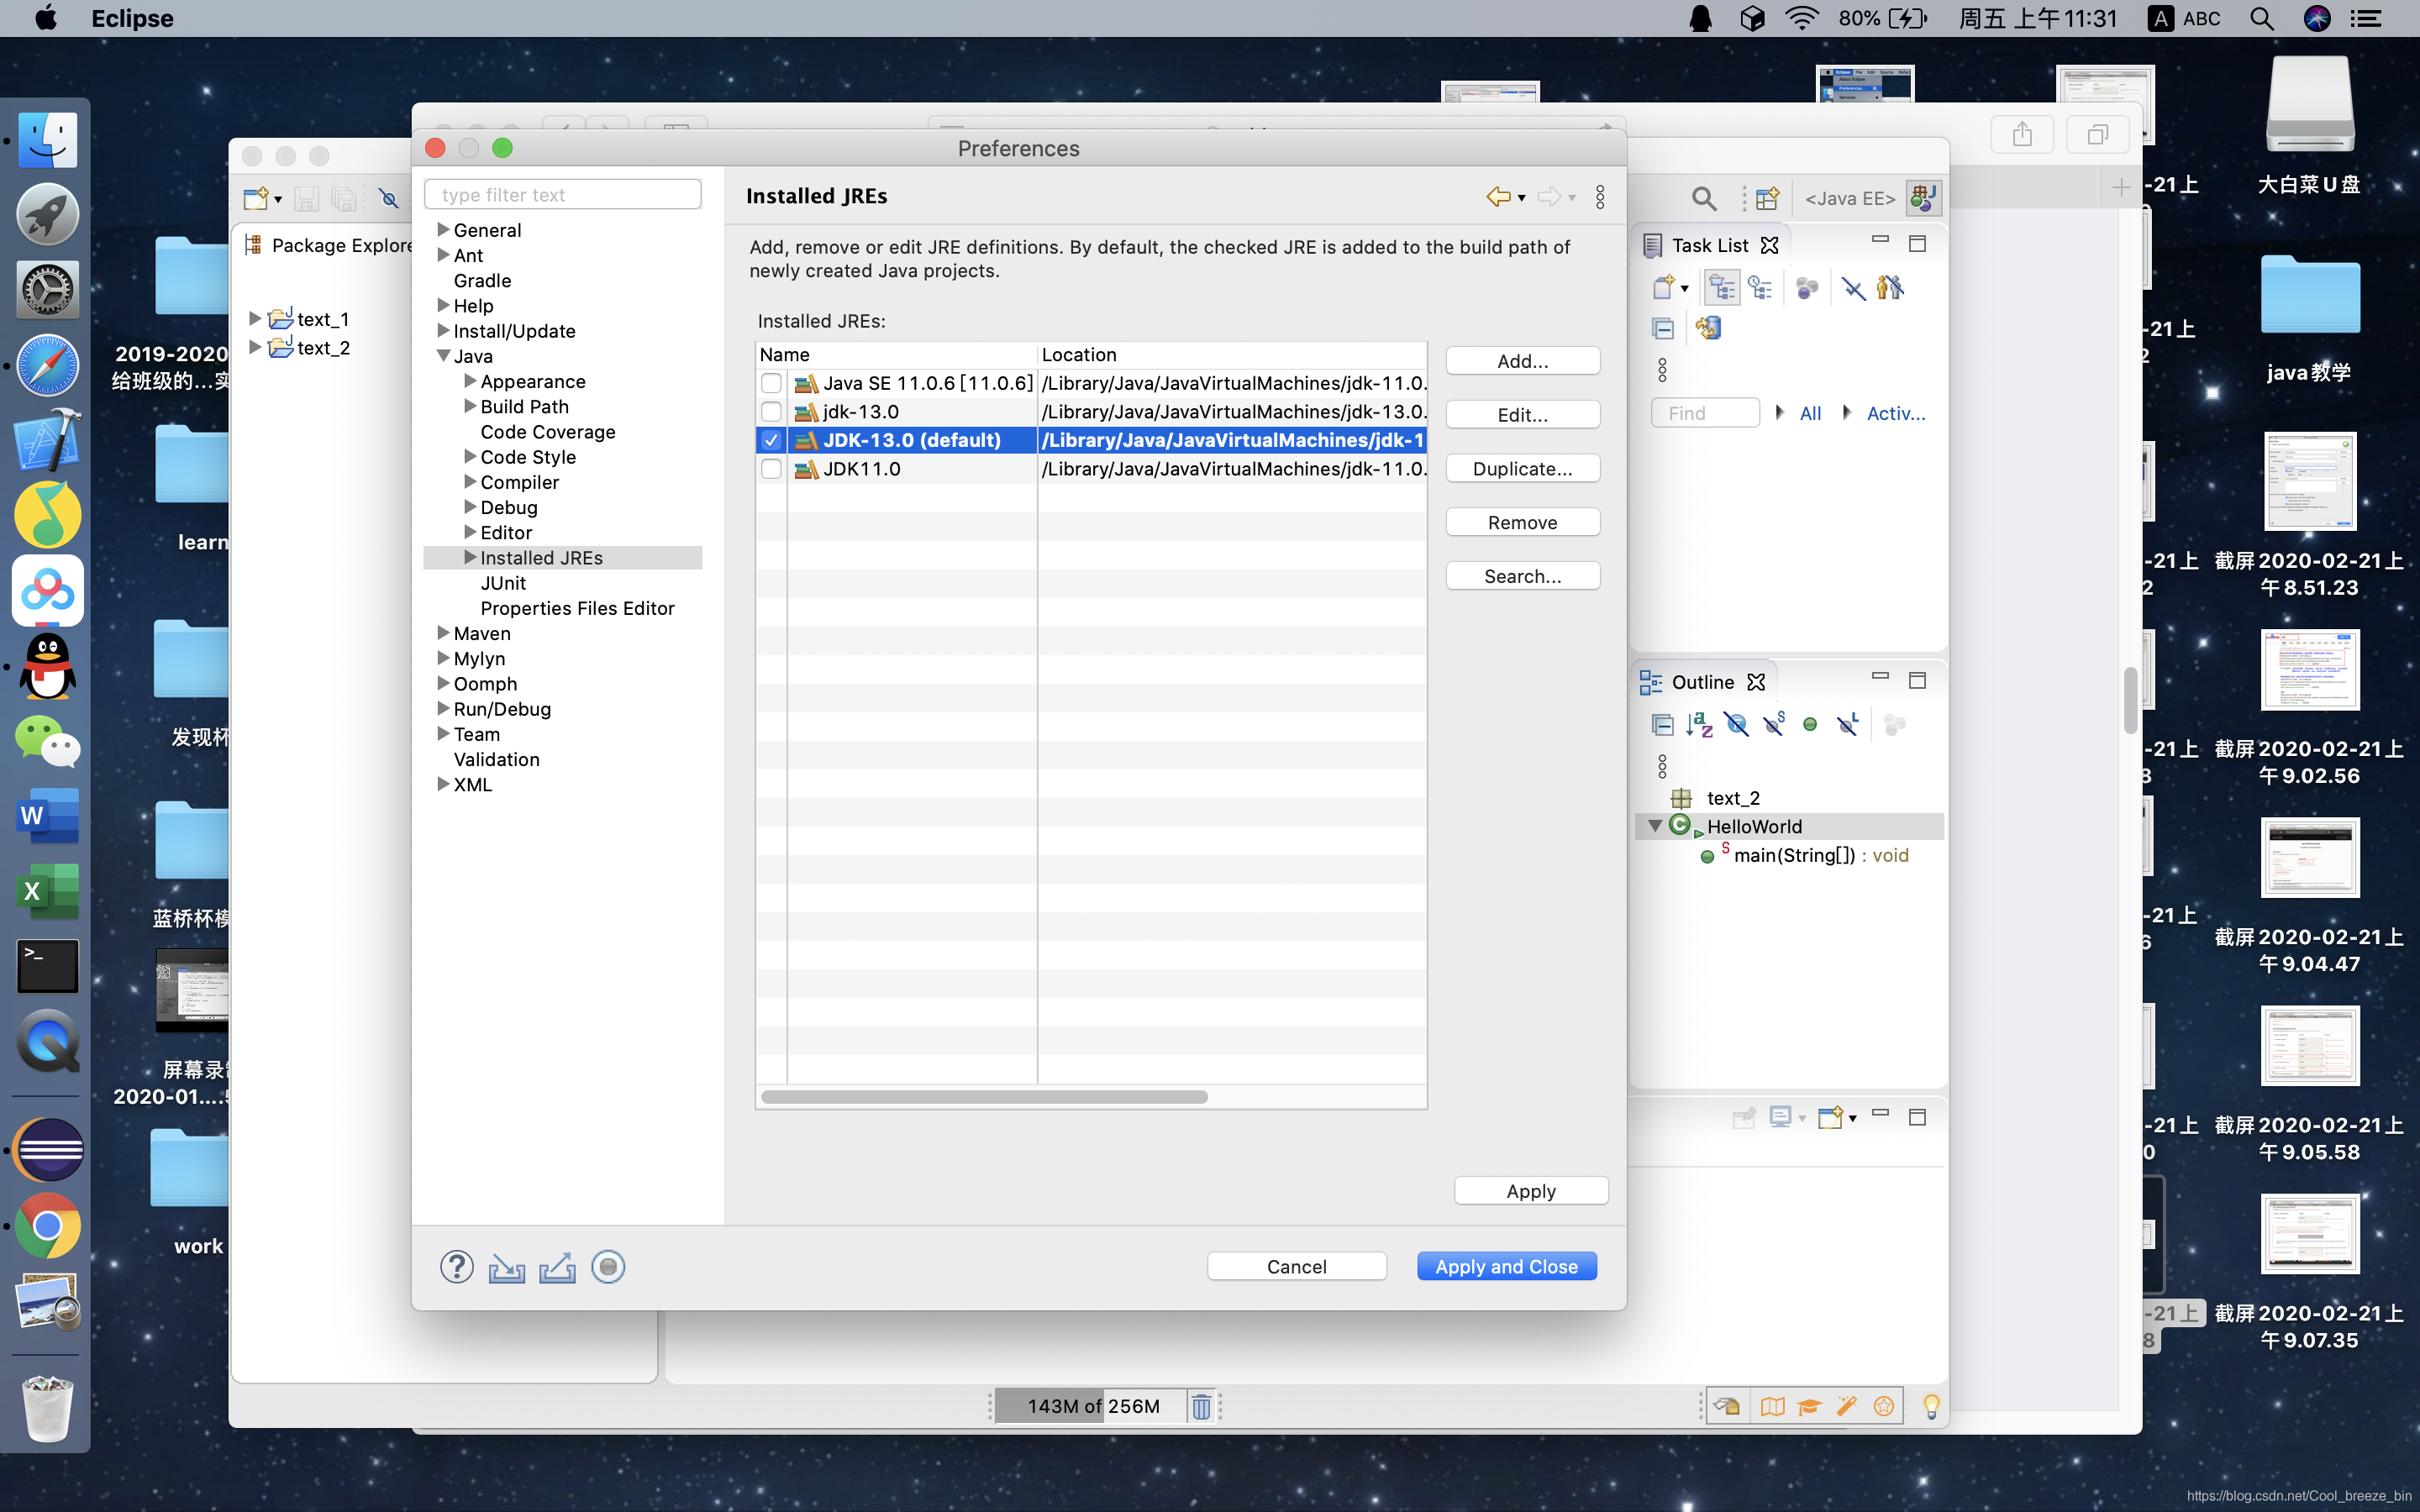
Task: Switch to the Outline tab
Action: point(1702,682)
